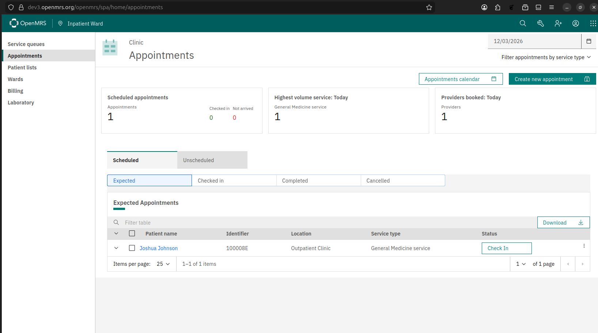
Task: Open the search icon in the top navigation bar
Action: 523,23
